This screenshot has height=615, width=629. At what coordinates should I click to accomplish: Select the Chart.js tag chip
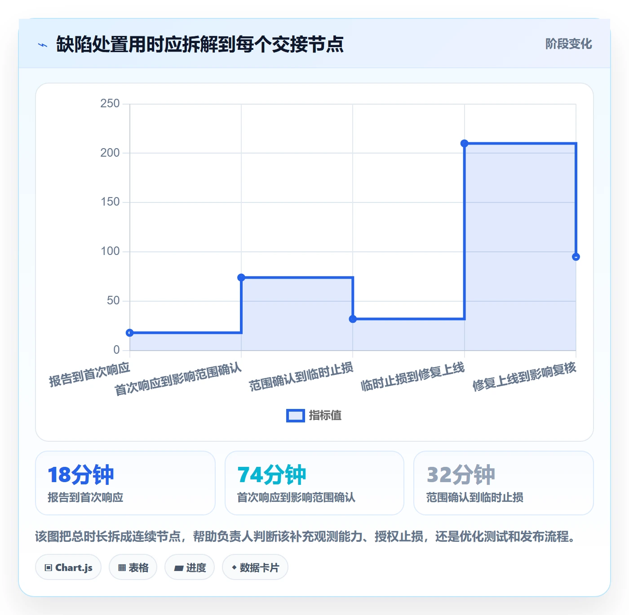click(x=68, y=567)
